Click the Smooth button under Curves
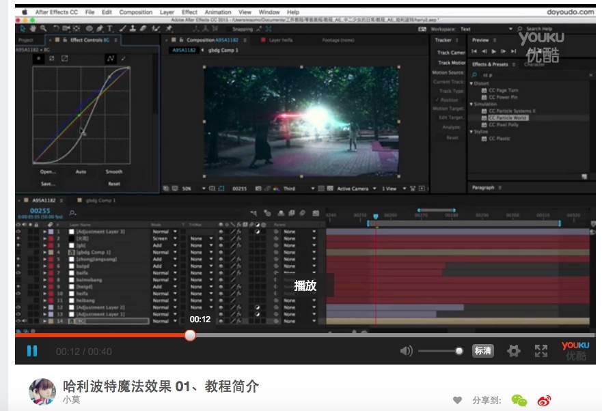The width and height of the screenshot is (602, 411). click(x=114, y=171)
